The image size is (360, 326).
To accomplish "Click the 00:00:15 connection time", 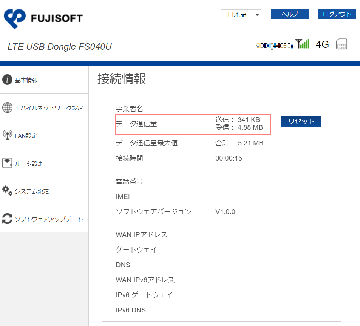I will (229, 158).
